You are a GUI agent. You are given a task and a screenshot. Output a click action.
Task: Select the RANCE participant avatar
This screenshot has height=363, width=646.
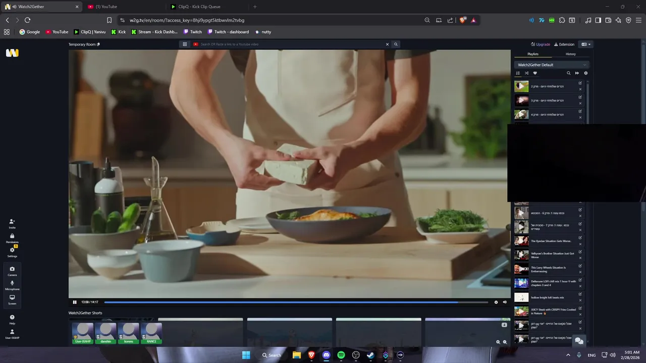click(x=151, y=333)
